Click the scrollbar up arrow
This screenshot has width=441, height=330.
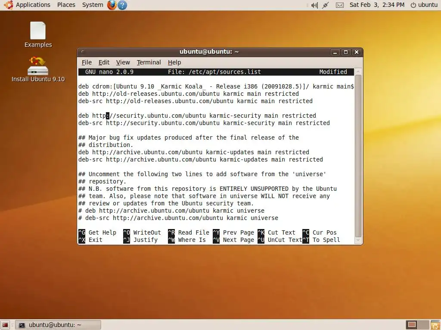click(358, 71)
